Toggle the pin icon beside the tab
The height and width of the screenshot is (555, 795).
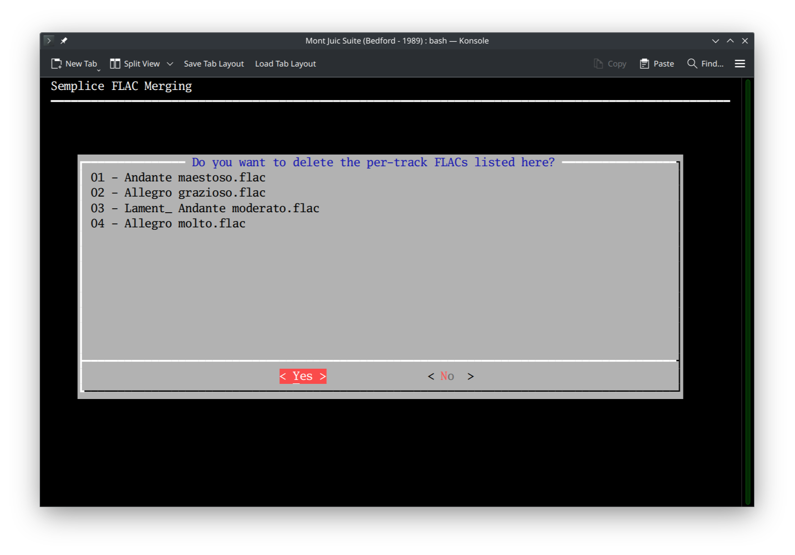(64, 41)
